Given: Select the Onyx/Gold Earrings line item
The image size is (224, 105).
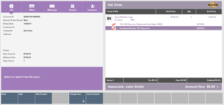Looking at the screenshot, I should click(164, 18).
